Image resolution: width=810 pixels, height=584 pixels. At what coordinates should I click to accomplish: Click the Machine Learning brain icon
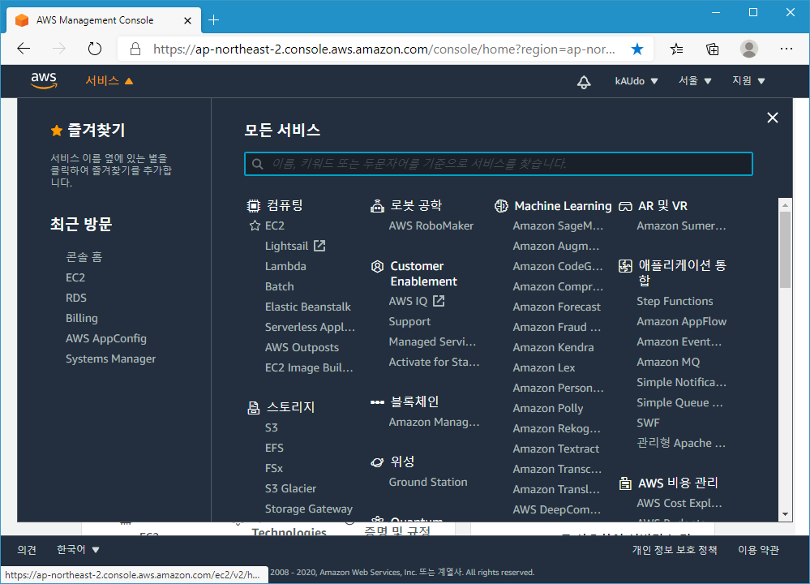tap(501, 206)
